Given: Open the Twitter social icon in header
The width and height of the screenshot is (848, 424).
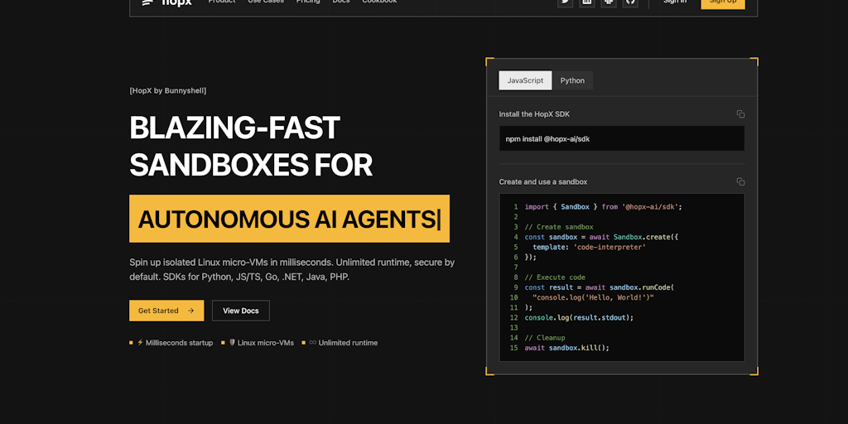Looking at the screenshot, I should click(566, 2).
